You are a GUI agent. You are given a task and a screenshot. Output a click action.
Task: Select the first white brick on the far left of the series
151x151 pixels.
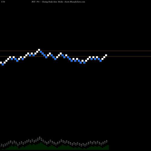(1, 63)
